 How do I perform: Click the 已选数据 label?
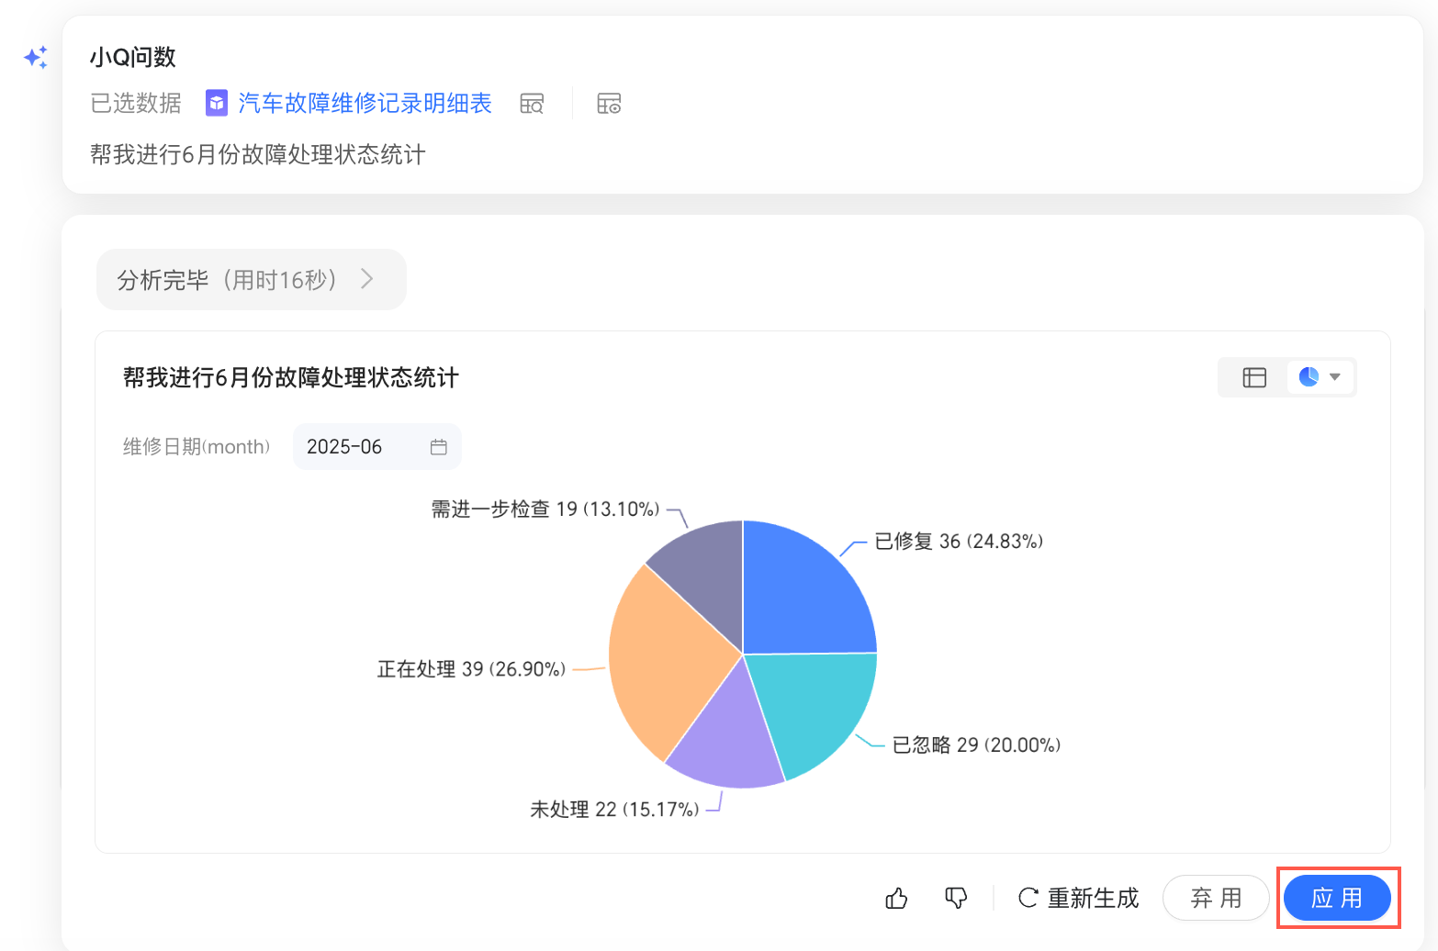click(x=136, y=103)
